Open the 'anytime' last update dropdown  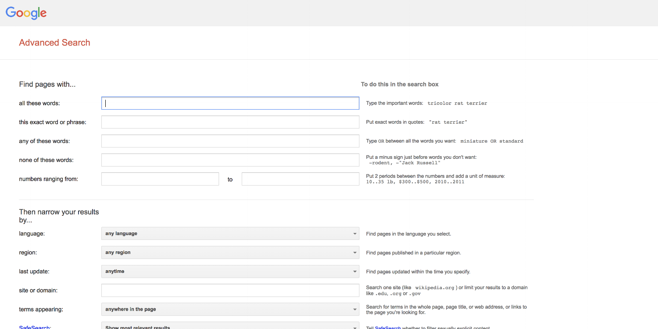(x=230, y=271)
